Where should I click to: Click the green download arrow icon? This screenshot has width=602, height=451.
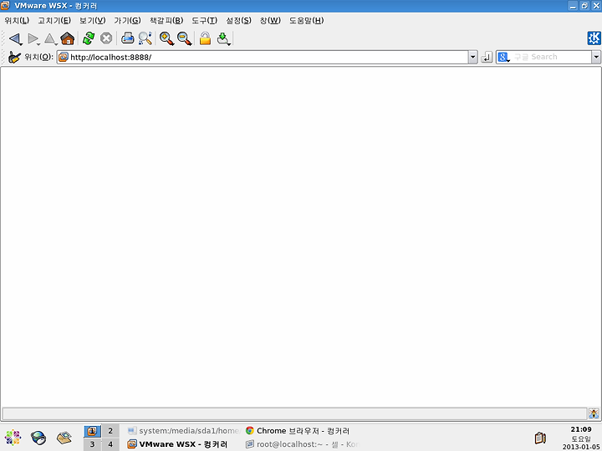pyautogui.click(x=223, y=38)
